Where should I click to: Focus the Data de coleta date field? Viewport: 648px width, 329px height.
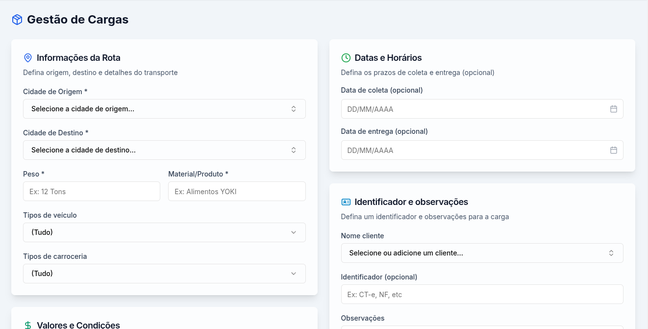coord(471,109)
